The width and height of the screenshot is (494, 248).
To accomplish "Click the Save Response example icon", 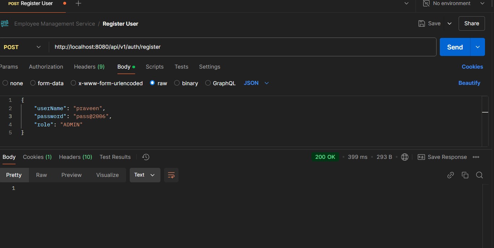I will tap(421, 157).
